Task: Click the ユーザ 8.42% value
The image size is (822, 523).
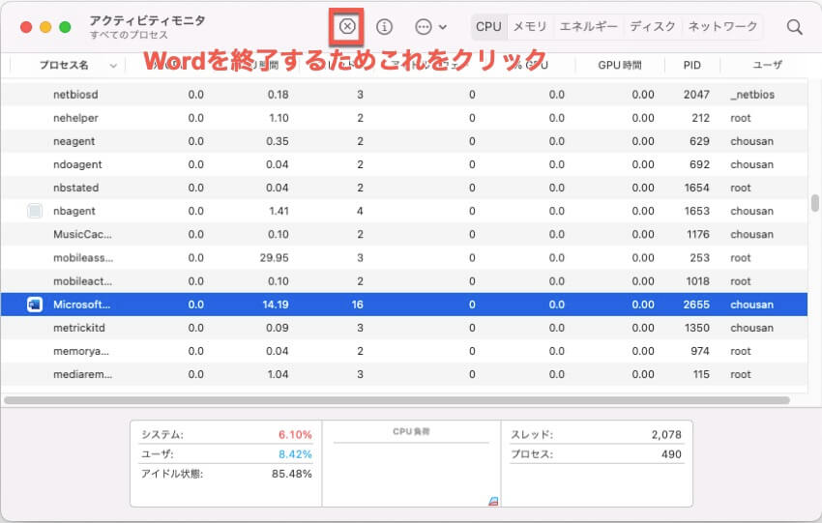Action: click(295, 453)
